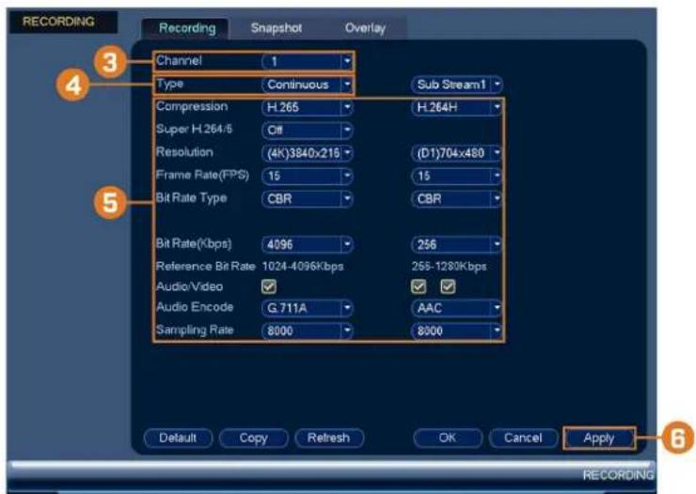Open sub stream Resolution dropdown (D1)704x480
The width and height of the screenshot is (696, 494).
coord(457,153)
